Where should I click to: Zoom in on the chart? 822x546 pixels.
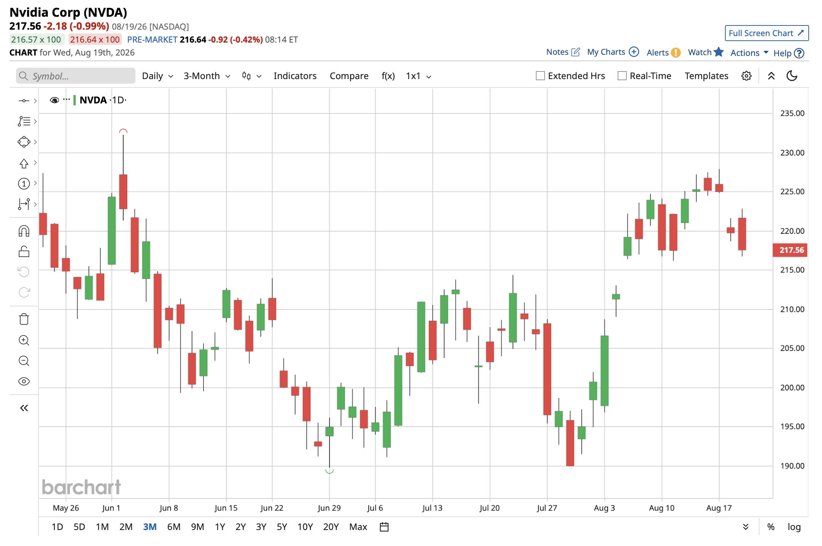click(x=24, y=340)
